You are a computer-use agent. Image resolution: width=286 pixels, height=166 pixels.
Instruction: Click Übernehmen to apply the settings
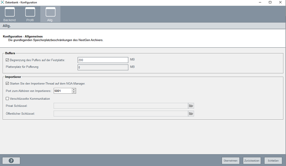pos(231,161)
